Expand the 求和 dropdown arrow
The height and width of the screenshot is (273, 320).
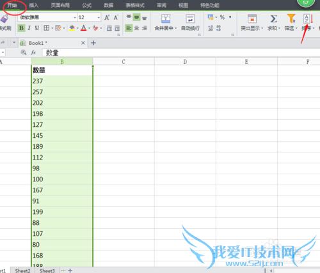279,28
